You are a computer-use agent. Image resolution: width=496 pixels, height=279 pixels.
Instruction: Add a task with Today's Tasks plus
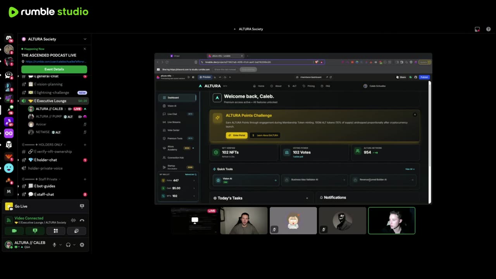click(307, 198)
